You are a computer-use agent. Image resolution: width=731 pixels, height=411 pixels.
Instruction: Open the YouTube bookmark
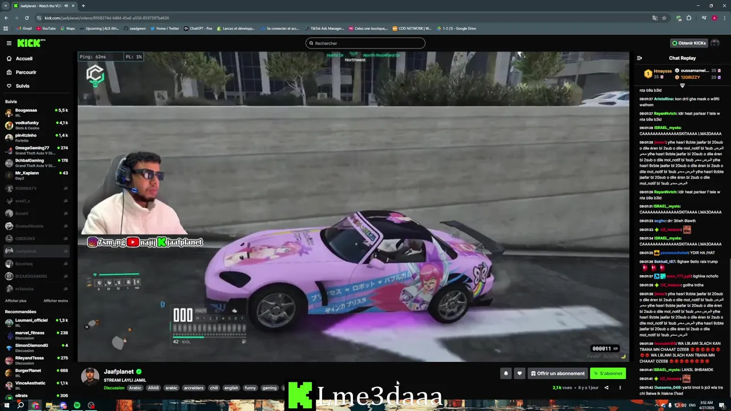tap(46, 28)
